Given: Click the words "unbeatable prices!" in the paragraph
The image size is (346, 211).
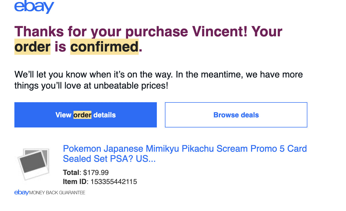Looking at the screenshot, I should click(131, 86).
